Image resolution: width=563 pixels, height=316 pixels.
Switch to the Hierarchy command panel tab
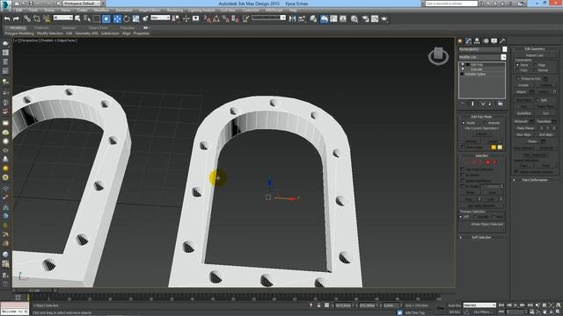coord(477,41)
